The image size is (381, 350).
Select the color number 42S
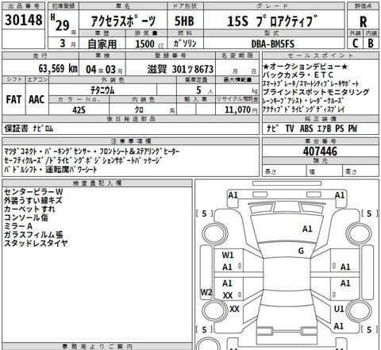click(79, 110)
